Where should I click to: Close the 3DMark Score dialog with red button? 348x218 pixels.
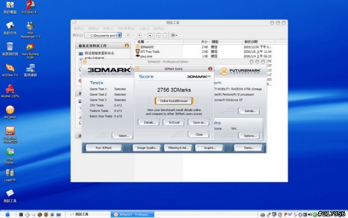point(210,69)
